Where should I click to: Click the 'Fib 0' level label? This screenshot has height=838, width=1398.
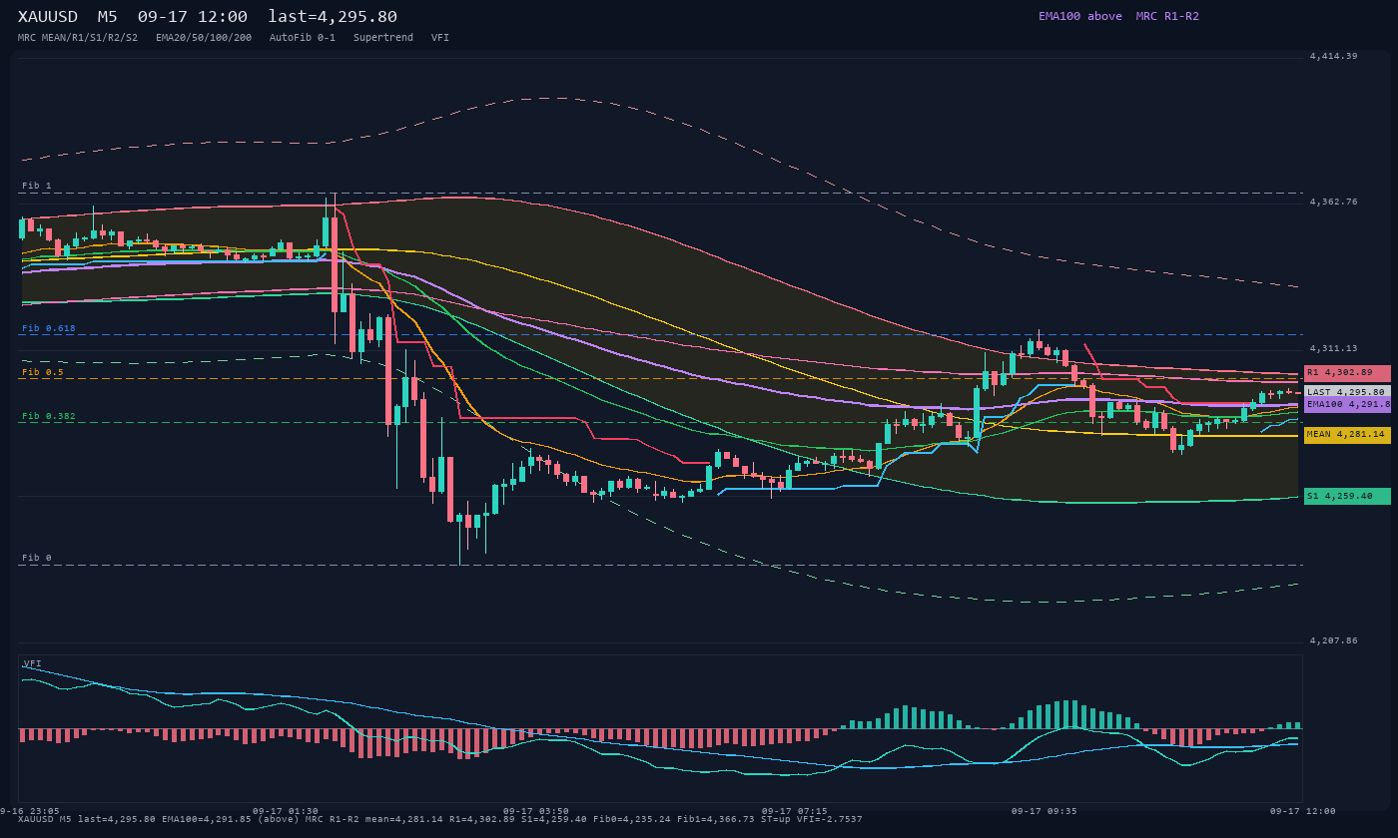37,559
